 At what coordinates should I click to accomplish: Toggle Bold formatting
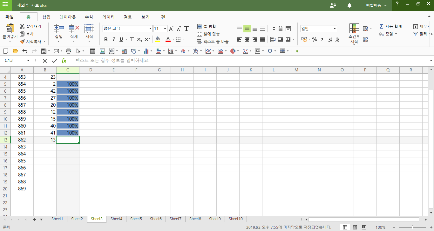(106, 39)
